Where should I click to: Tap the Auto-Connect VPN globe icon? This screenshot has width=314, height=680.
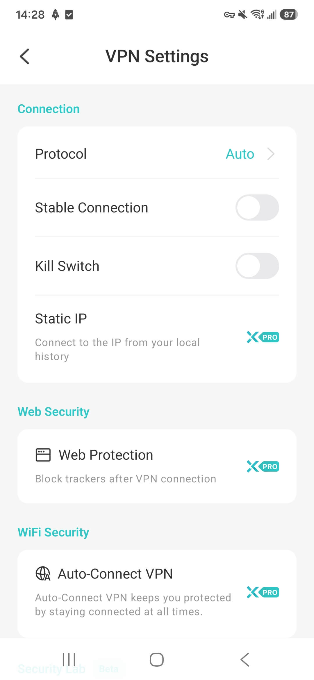point(43,574)
